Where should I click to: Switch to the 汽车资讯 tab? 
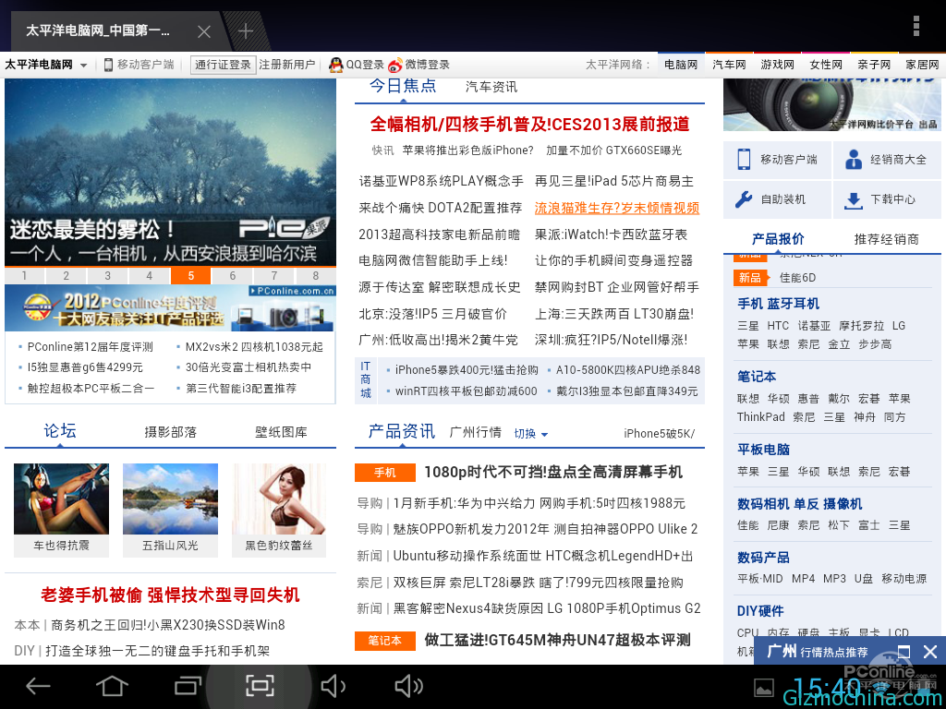coord(491,87)
